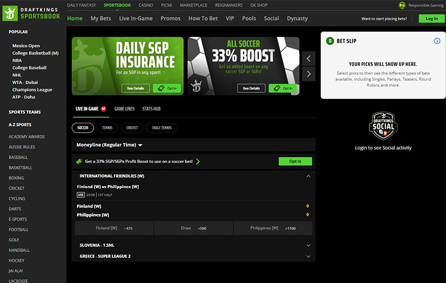
Task: Bet Draw at +500
Action: coord(193,228)
